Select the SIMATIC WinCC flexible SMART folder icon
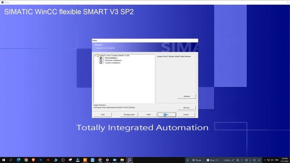This screenshot has height=163, width=290. coord(98,55)
